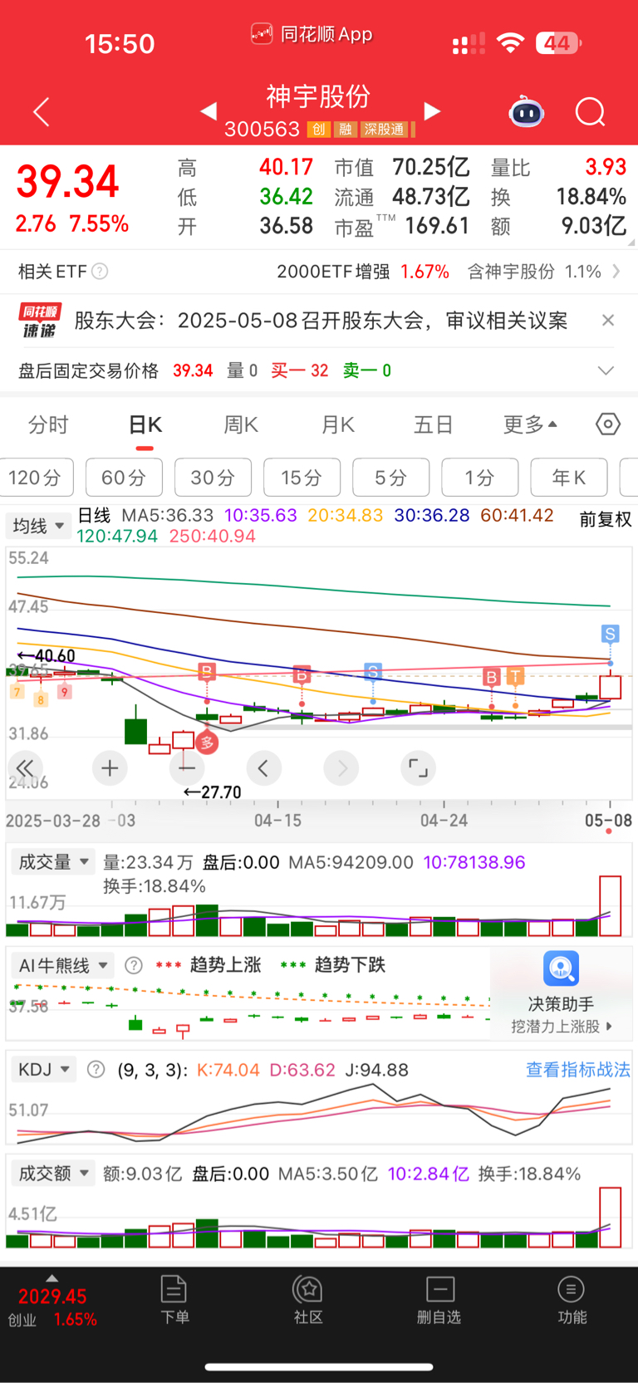The height and width of the screenshot is (1383, 638).
Task: Dismiss the 股东大会 news banner
Action: point(608,321)
